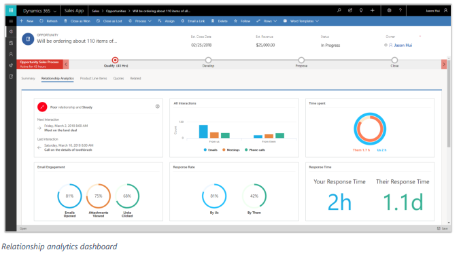Open the Sales App link

(74, 11)
